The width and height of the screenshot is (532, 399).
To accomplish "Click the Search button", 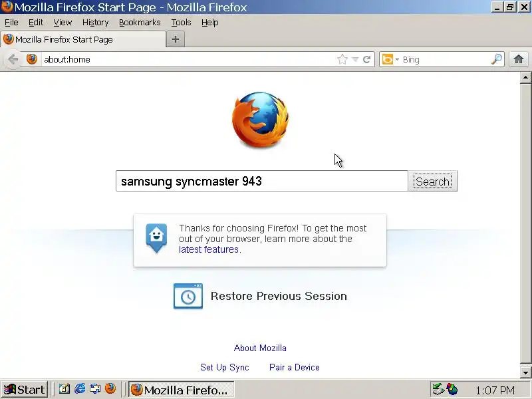I will pyautogui.click(x=433, y=182).
